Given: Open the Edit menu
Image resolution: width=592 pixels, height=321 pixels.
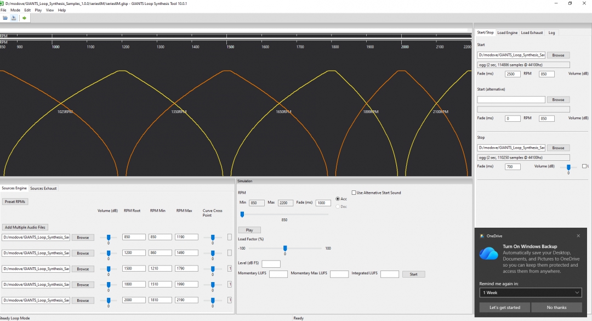Looking at the screenshot, I should coord(27,10).
